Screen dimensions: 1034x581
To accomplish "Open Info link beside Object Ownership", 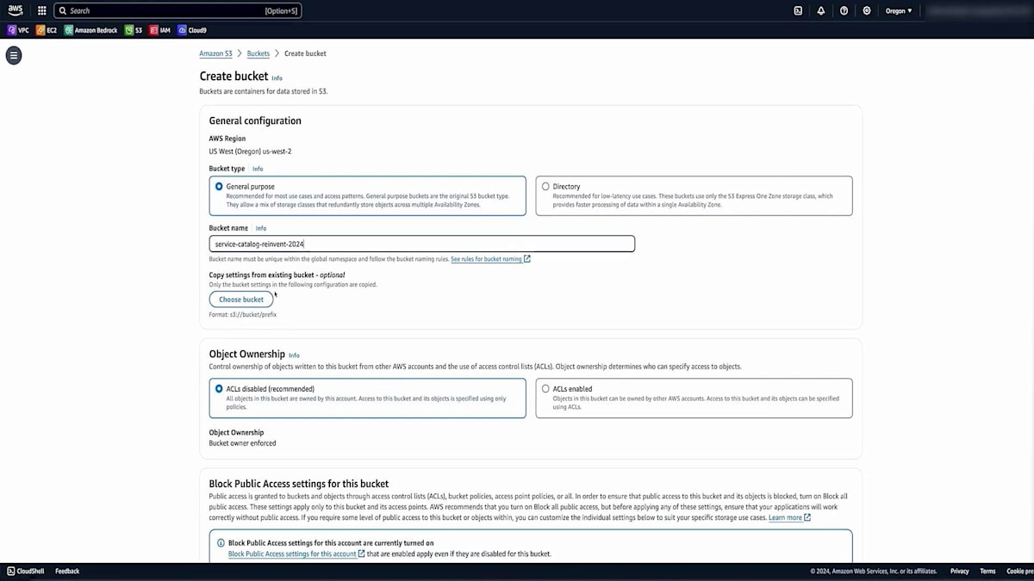I will (x=294, y=355).
